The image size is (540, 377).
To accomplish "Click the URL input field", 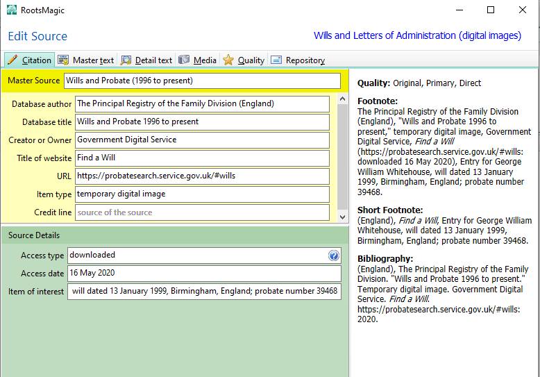I will [202, 176].
